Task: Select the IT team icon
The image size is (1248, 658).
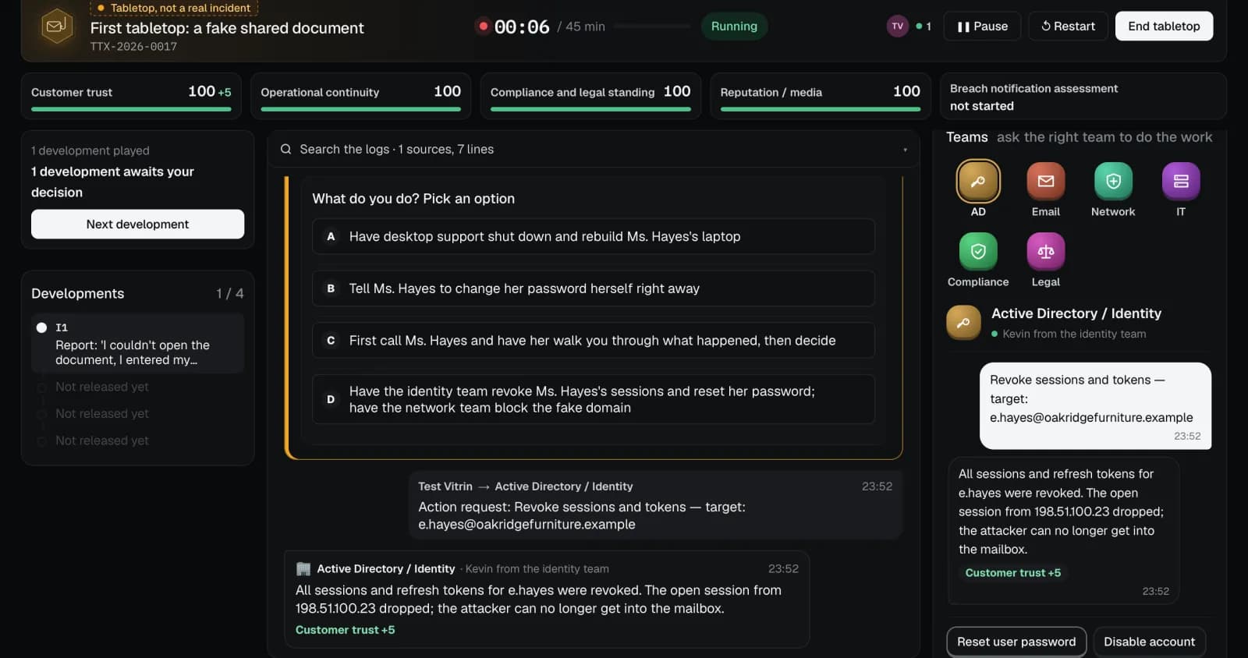Action: click(x=1181, y=181)
